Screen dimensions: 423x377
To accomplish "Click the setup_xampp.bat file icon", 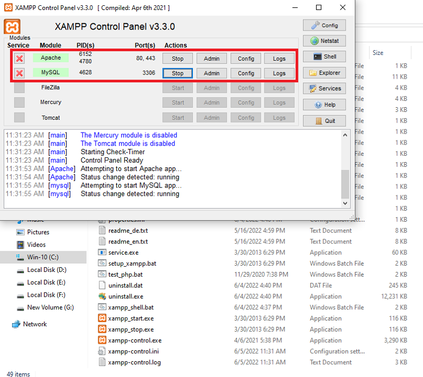I will tap(102, 263).
